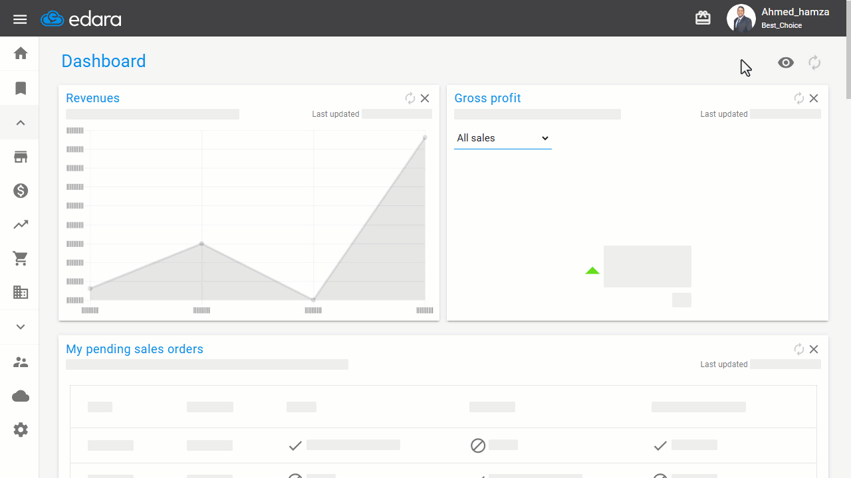Open the All sales dropdown

[503, 138]
